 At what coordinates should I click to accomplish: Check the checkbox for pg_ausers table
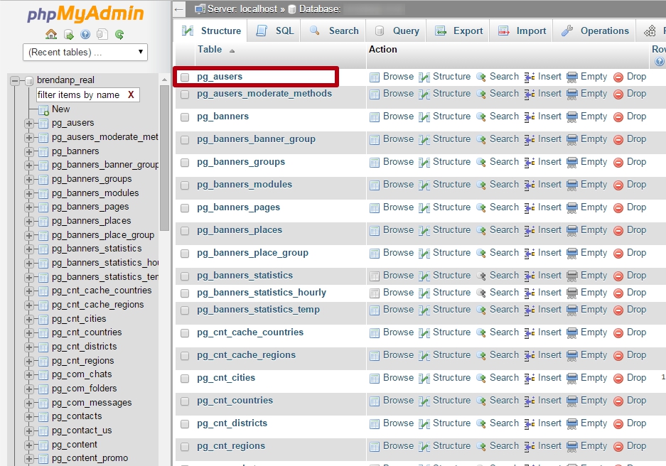coord(183,77)
